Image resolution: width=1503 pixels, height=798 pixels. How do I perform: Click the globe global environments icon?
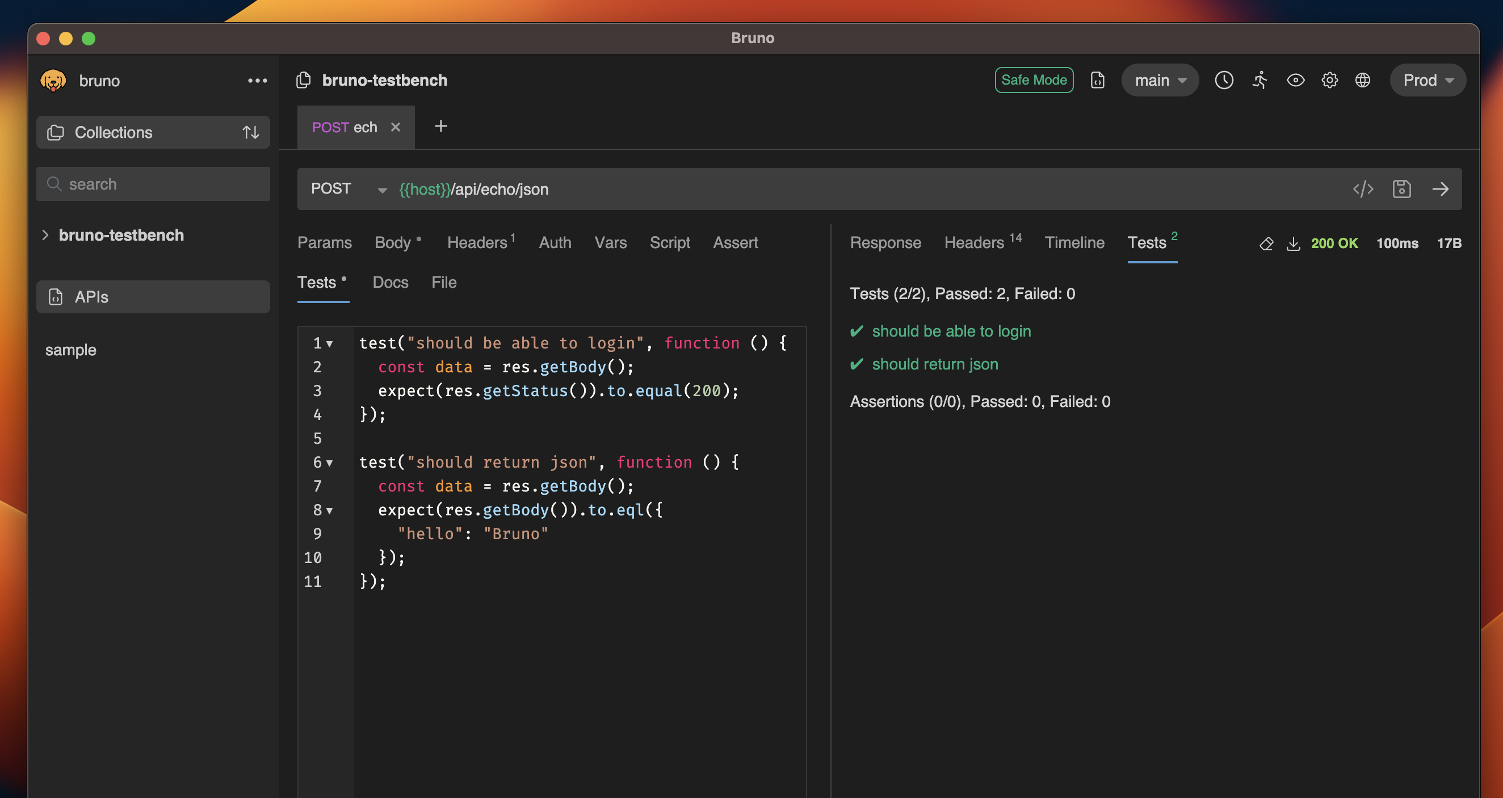1362,80
